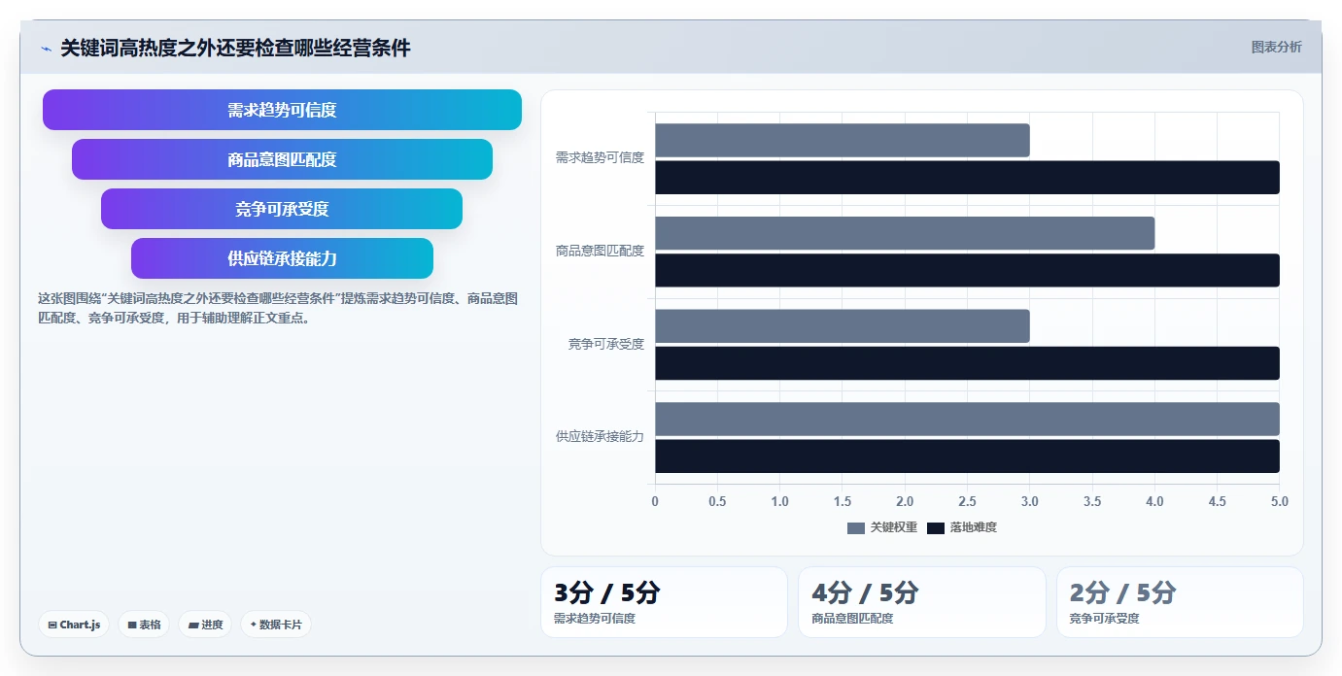Click the x-axis tick label 0.5
The image size is (1342, 676).
tap(717, 502)
